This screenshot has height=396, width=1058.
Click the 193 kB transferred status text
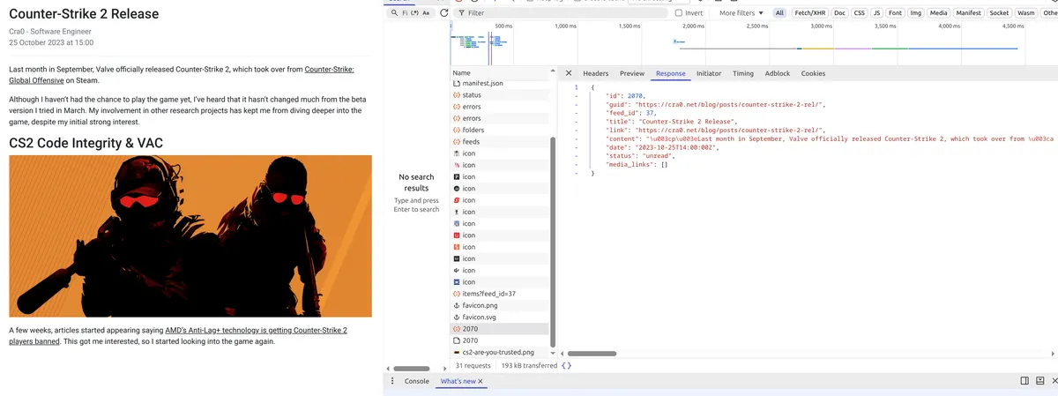pos(529,365)
